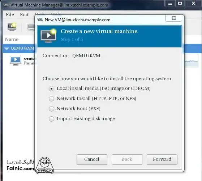
Task: Select the centos virtual machine icon
Action: (x=16, y=60)
